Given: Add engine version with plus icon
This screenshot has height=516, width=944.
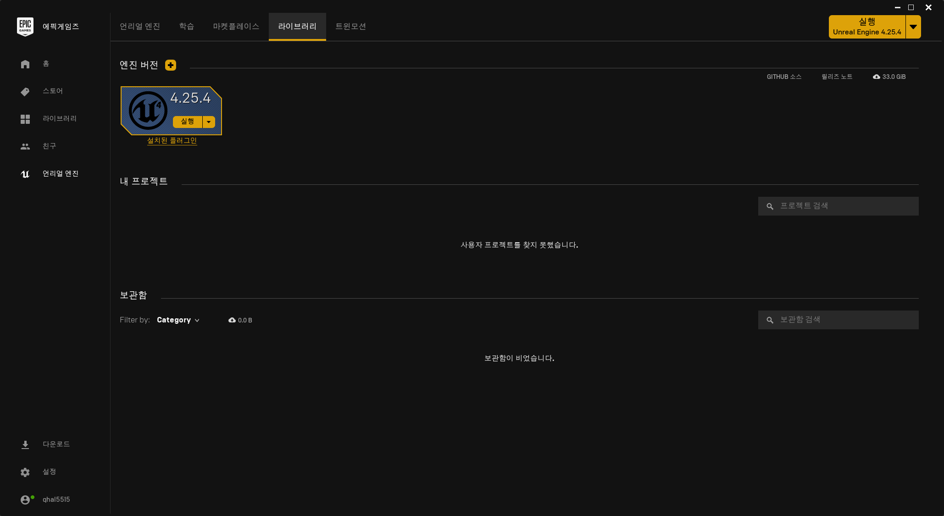Looking at the screenshot, I should [x=171, y=65].
